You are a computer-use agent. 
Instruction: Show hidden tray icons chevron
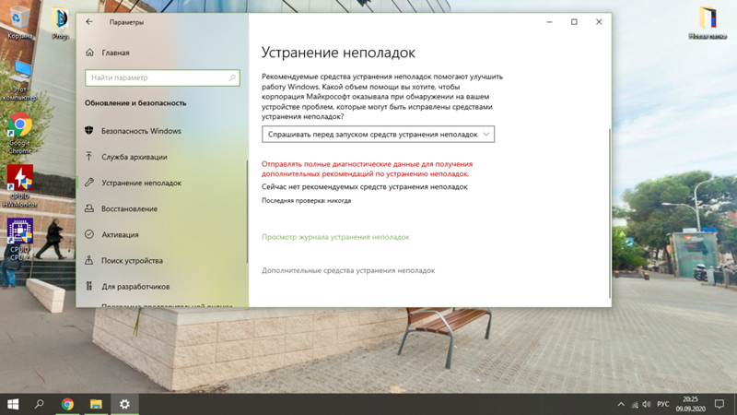click(621, 404)
